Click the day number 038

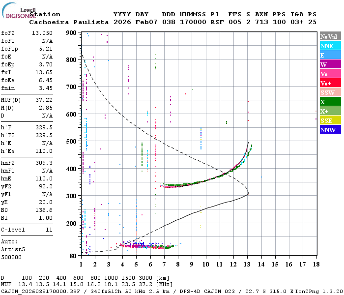[x=169, y=22]
